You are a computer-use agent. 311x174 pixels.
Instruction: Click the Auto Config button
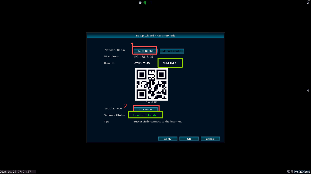point(146,51)
